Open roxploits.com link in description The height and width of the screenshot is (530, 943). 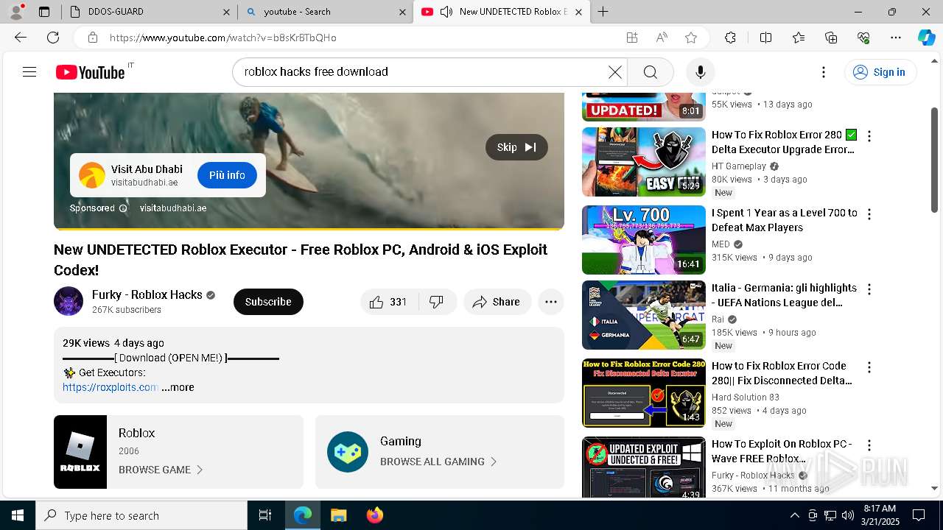click(111, 387)
